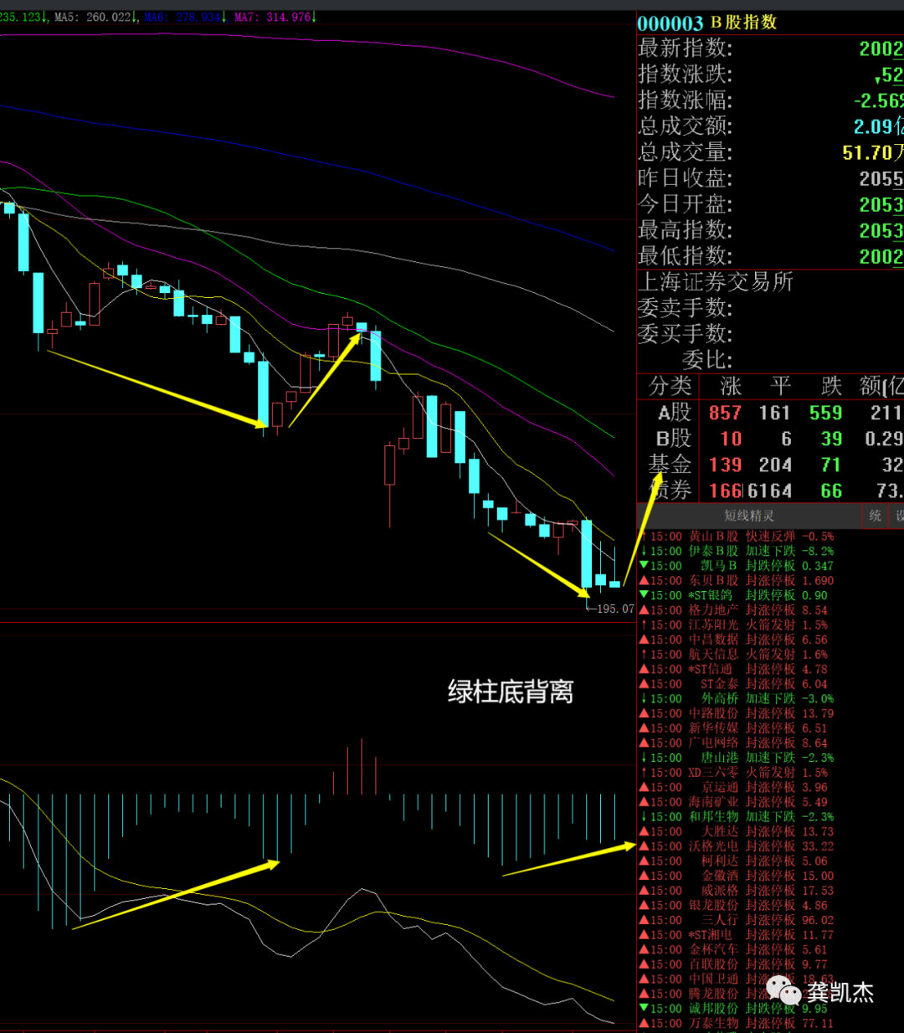Select the A股 category row
This screenshot has width=904, height=1033.
click(674, 413)
